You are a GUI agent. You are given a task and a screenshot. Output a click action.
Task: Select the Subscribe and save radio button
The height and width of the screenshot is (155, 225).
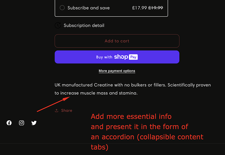point(62,8)
